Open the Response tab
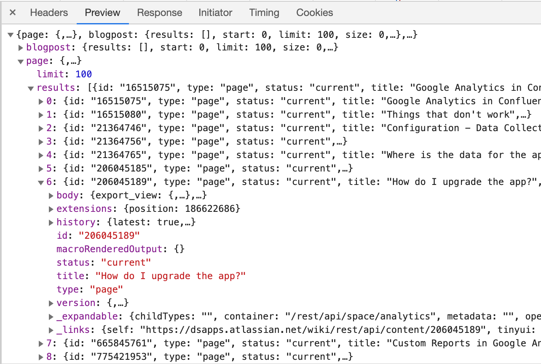The image size is (541, 364). pos(159,13)
